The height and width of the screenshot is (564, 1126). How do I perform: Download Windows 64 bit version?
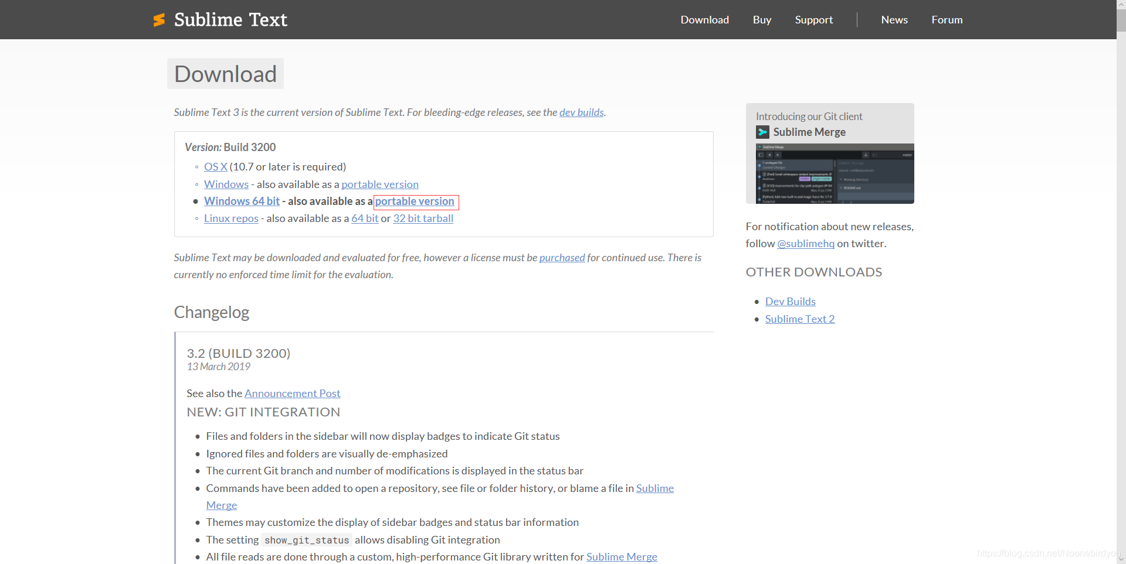pos(241,201)
